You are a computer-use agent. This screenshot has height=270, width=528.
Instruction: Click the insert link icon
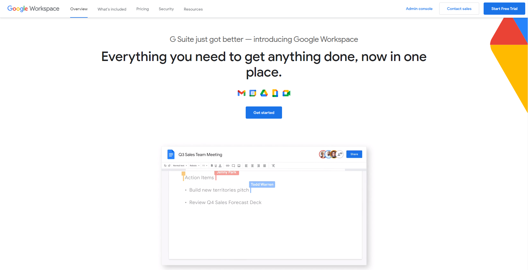(228, 165)
